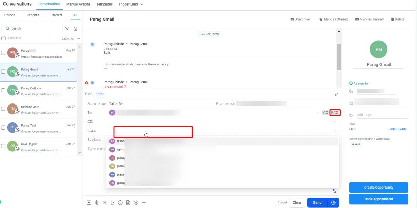Expand the BCC field dropdown arrow
417x208 pixels.
335,131
